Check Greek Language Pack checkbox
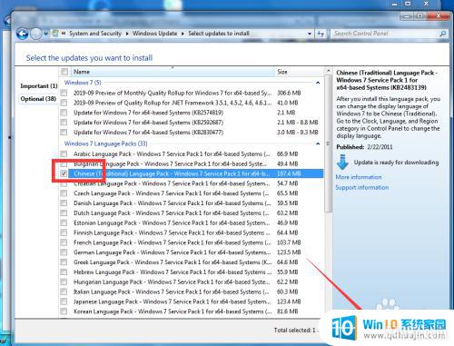 click(64, 262)
